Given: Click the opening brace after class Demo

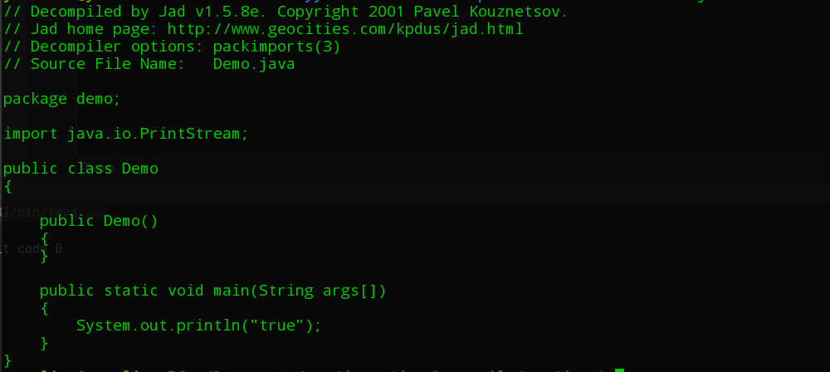Looking at the screenshot, I should pos(7,186).
